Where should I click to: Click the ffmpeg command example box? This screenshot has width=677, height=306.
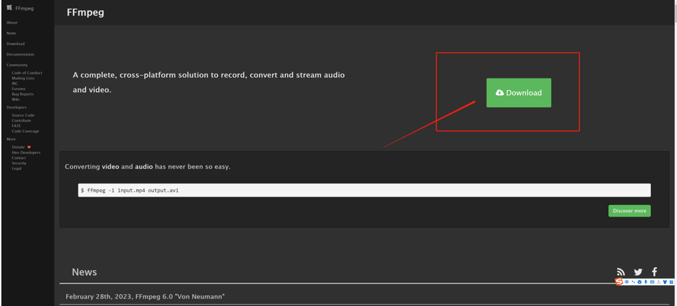click(x=364, y=190)
